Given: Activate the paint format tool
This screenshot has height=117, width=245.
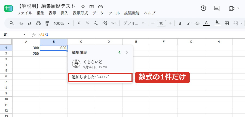Looking at the screenshot, I should coord(47,23).
